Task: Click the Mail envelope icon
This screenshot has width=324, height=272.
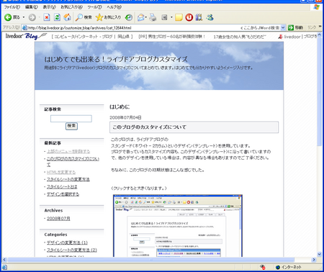Action: pos(141,17)
